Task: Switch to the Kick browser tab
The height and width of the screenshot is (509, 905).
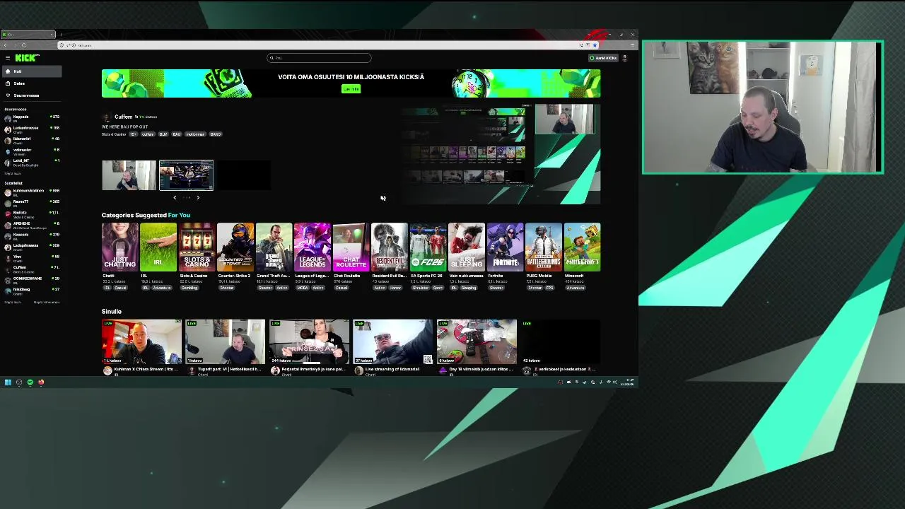Action: point(27,34)
